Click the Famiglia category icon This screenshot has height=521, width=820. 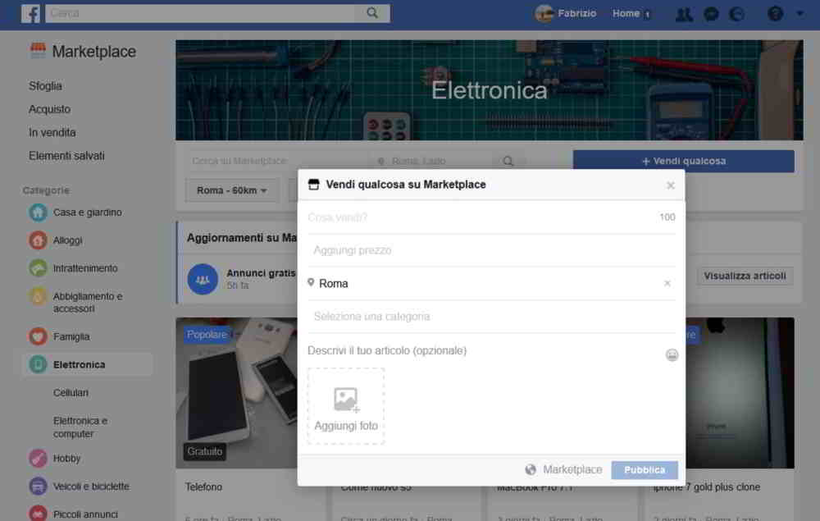pyautogui.click(x=38, y=336)
